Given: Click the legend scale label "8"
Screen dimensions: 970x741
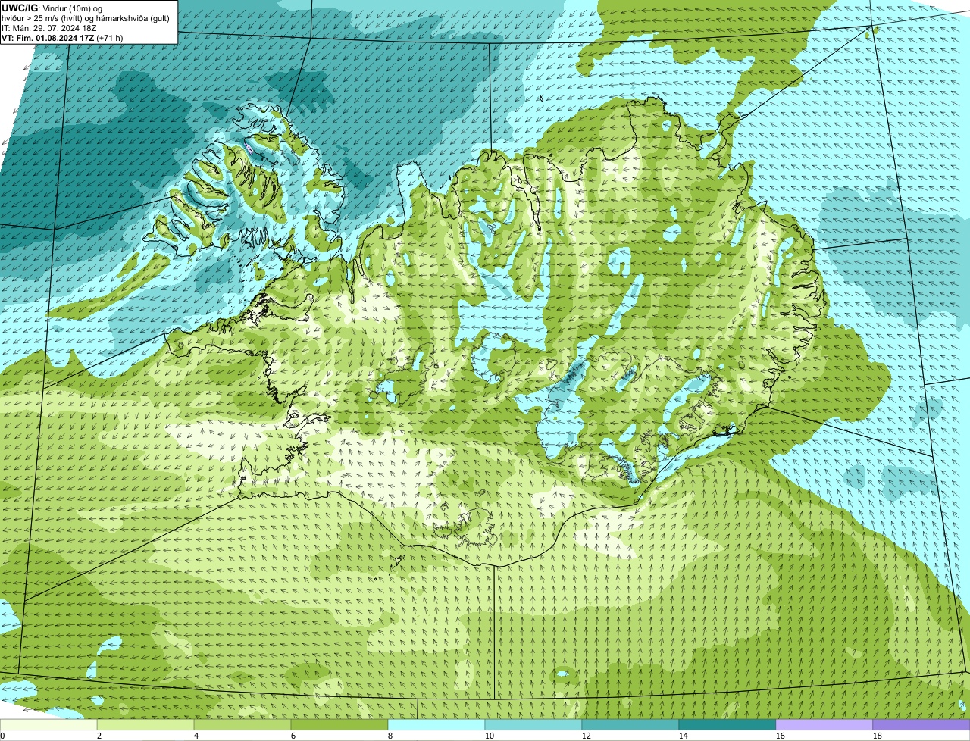Looking at the screenshot, I should 390,736.
